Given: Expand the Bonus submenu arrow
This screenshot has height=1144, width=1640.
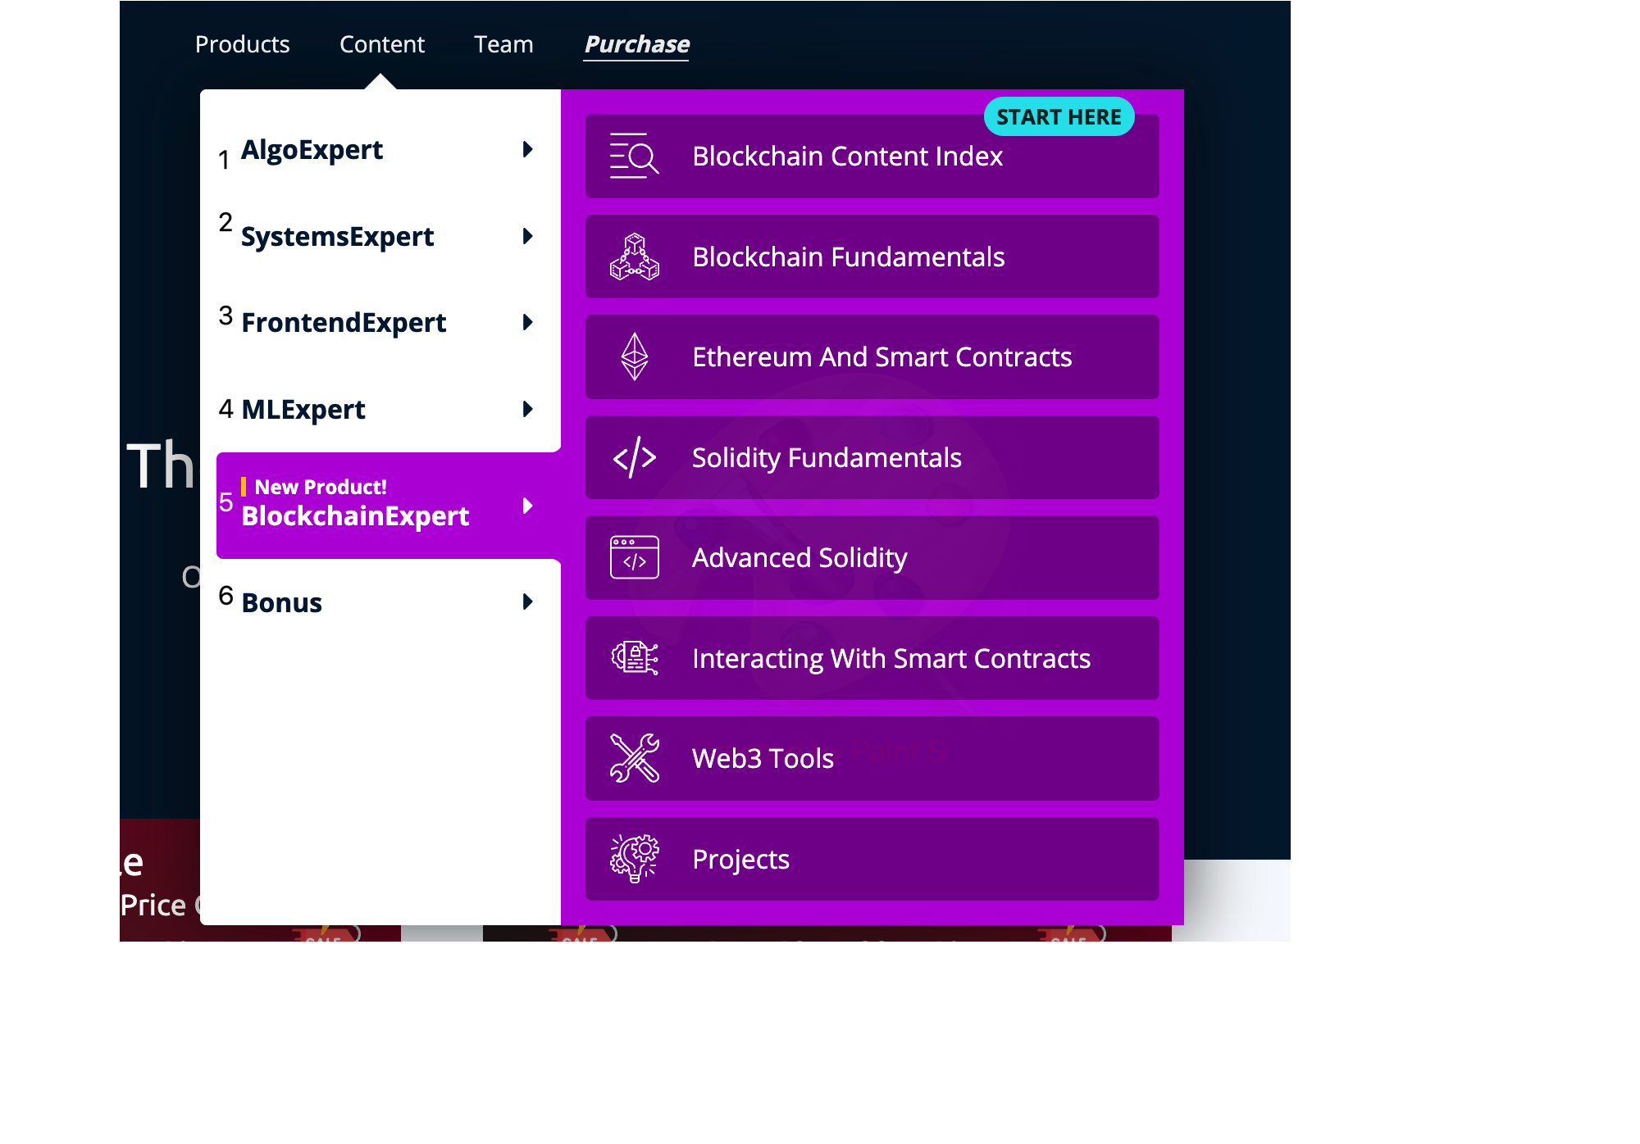Looking at the screenshot, I should pyautogui.click(x=527, y=602).
